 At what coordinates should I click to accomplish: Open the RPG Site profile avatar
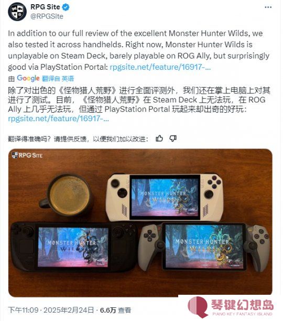(17, 12)
